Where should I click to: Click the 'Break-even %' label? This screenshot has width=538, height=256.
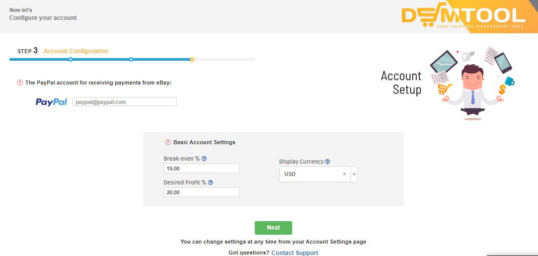pos(182,159)
